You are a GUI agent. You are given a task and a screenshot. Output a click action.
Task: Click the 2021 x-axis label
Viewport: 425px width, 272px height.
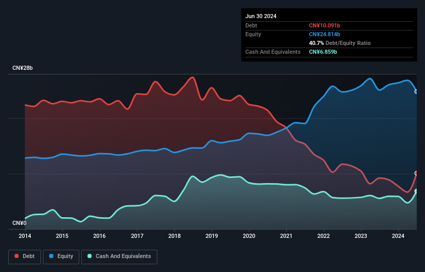click(286, 236)
